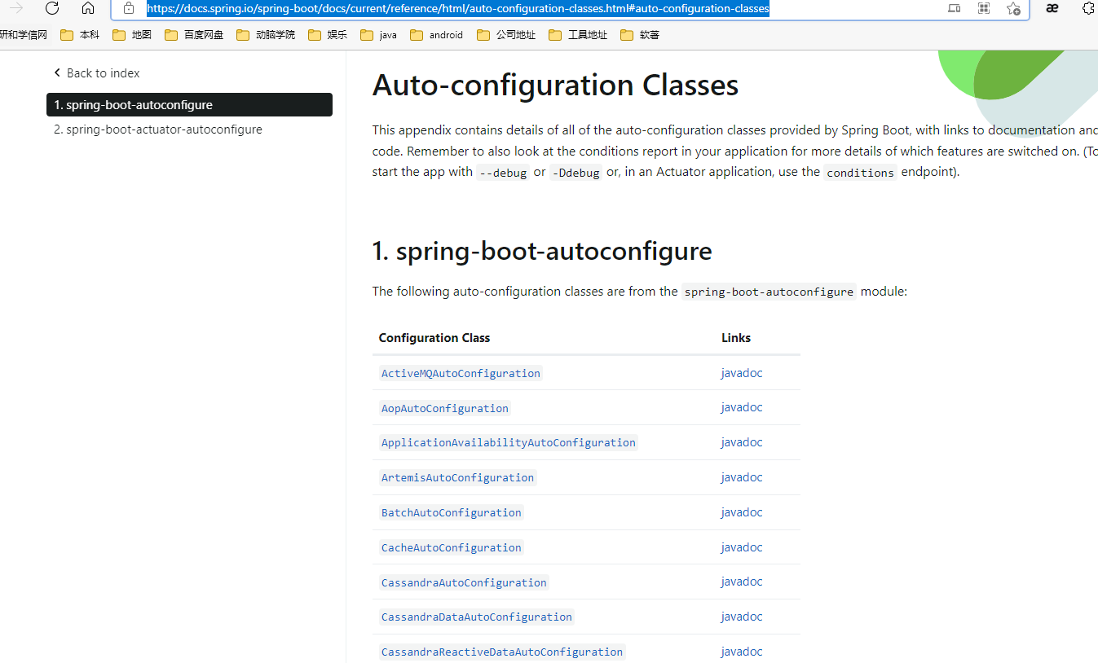The width and height of the screenshot is (1098, 663).
Task: Open javadoc for ActiveMQAutoConfiguration
Action: click(x=742, y=373)
